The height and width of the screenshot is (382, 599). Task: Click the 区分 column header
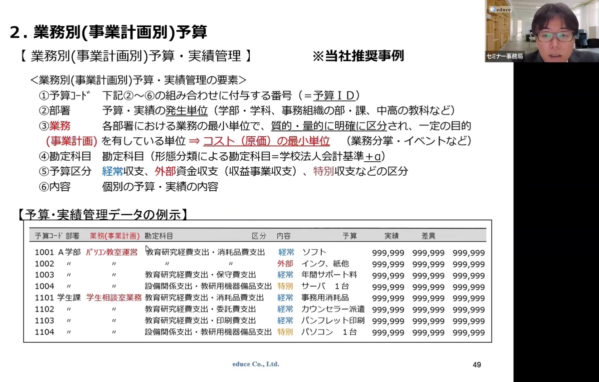click(259, 236)
